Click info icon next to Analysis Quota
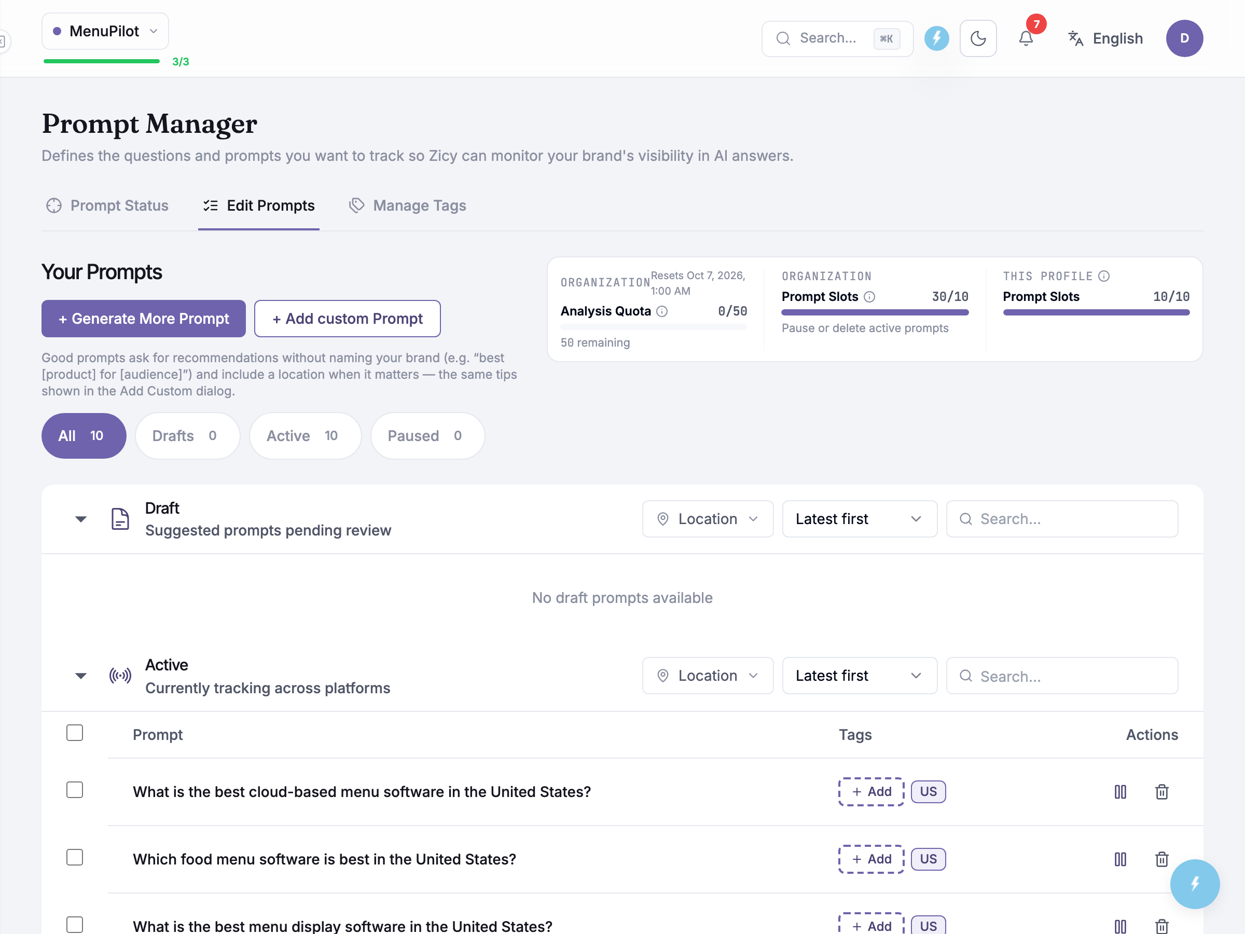This screenshot has width=1245, height=934. pyautogui.click(x=662, y=311)
